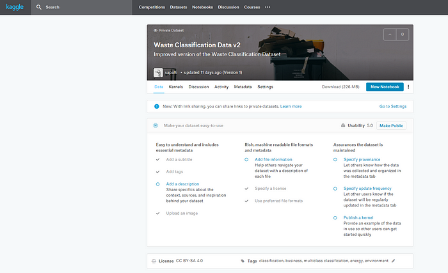Open the Settings tab
Image resolution: width=448 pixels, height=273 pixels.
(265, 87)
